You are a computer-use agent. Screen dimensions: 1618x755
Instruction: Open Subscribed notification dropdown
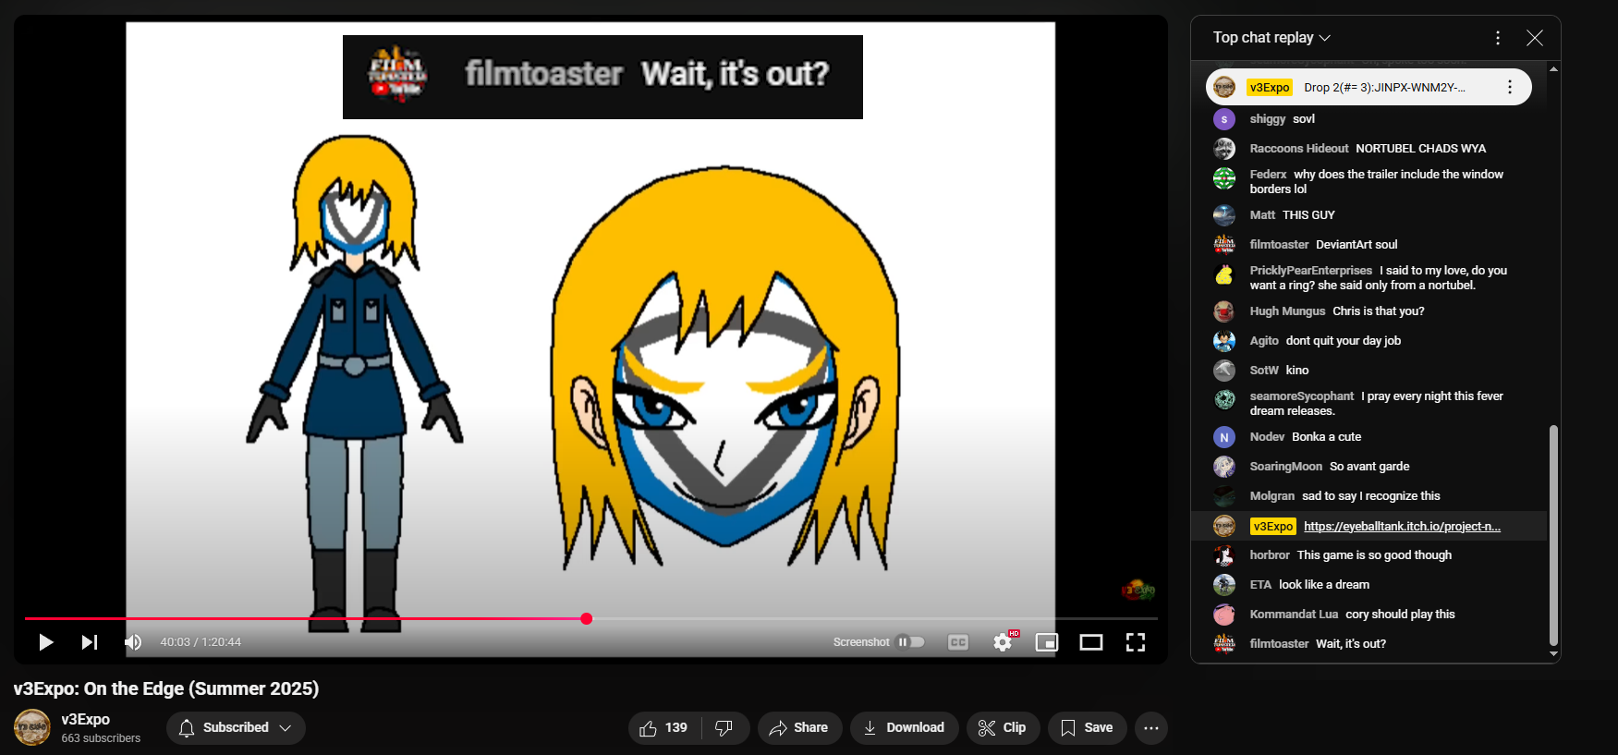coord(236,728)
